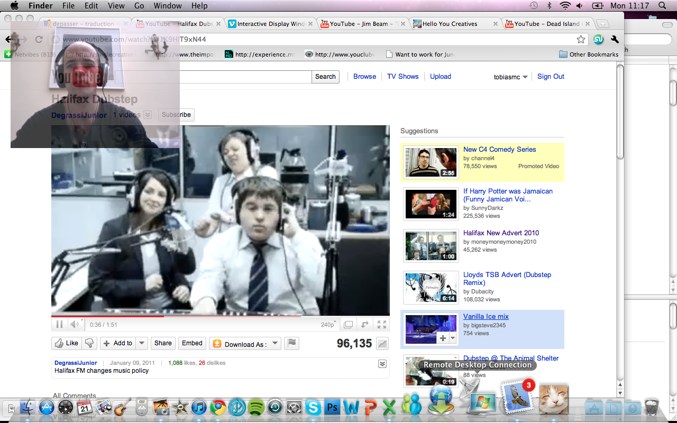The image size is (677, 423).
Task: Open the Chrome wrench settings menu
Action: click(615, 40)
